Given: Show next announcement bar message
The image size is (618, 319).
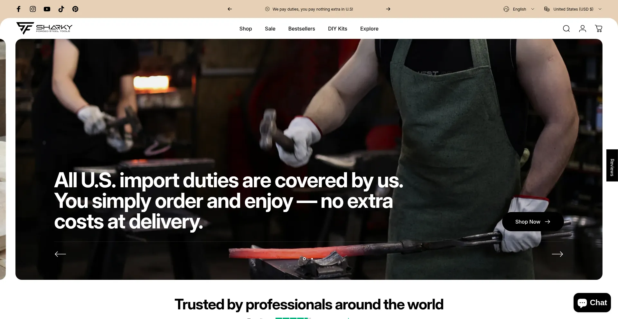Looking at the screenshot, I should coord(388,9).
